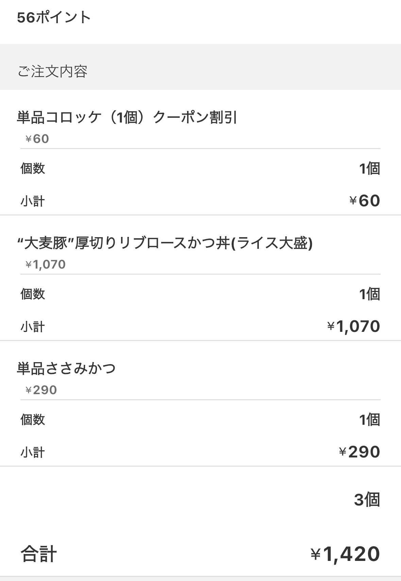Screen dimensions: 401x581
Task: Select the ご注文内容 section header
Action: click(x=52, y=71)
